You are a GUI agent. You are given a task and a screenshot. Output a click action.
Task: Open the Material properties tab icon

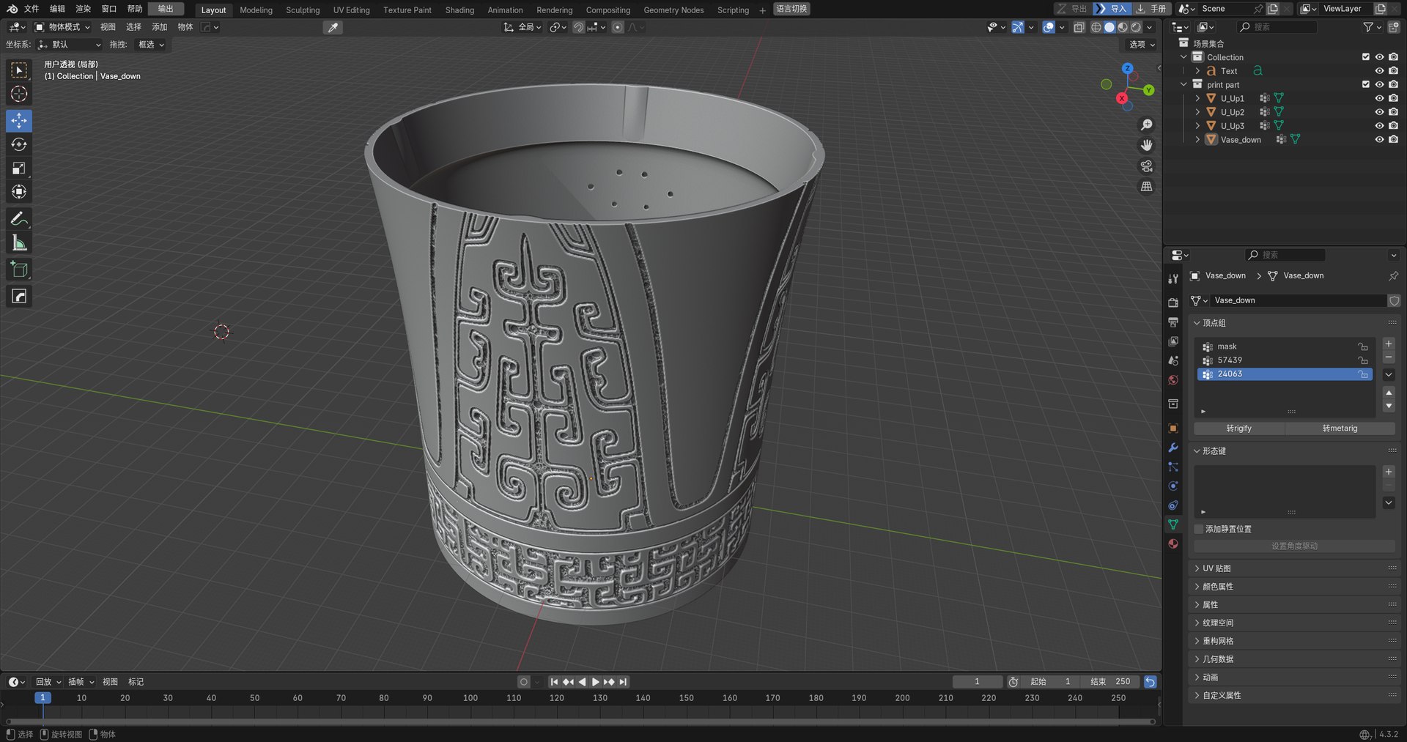(x=1173, y=543)
